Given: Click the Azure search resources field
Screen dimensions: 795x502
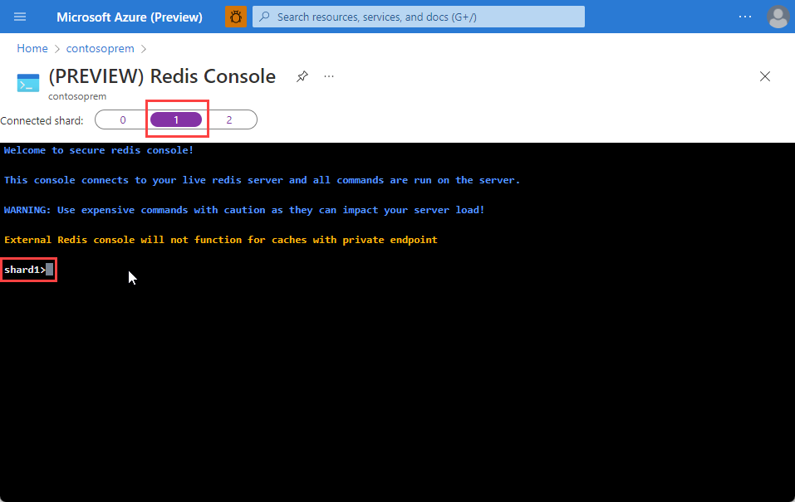Looking at the screenshot, I should tap(415, 17).
